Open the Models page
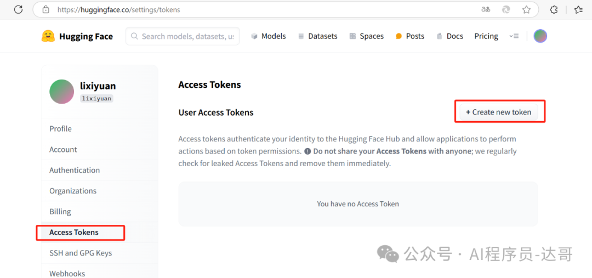This screenshot has width=592, height=278. 269,36
